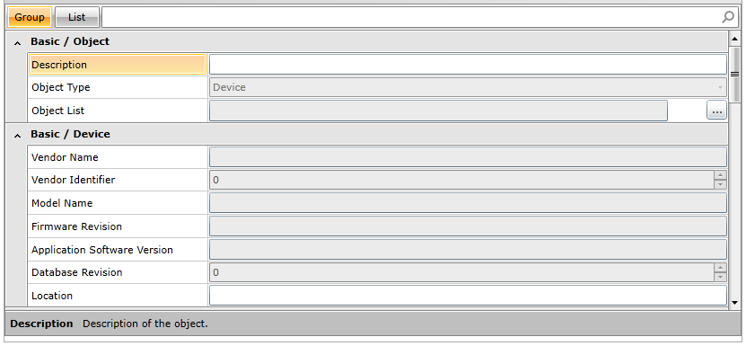Viewport: 746px width, 346px height.
Task: Select the Vendor Name property label
Action: pos(65,157)
